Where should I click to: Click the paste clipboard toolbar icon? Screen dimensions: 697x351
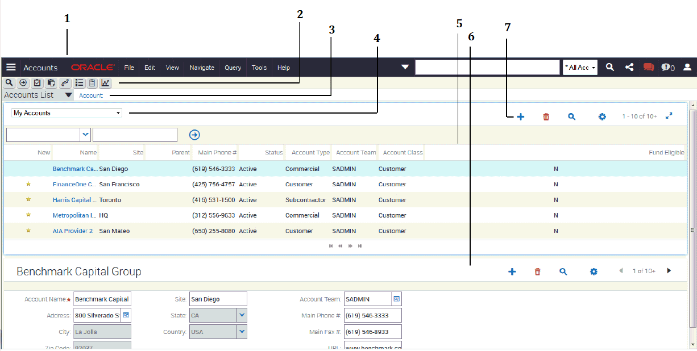coord(51,83)
